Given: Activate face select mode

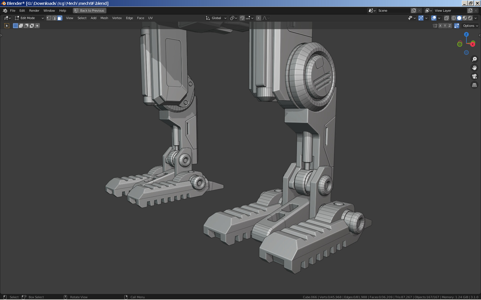Looking at the screenshot, I should tap(60, 18).
